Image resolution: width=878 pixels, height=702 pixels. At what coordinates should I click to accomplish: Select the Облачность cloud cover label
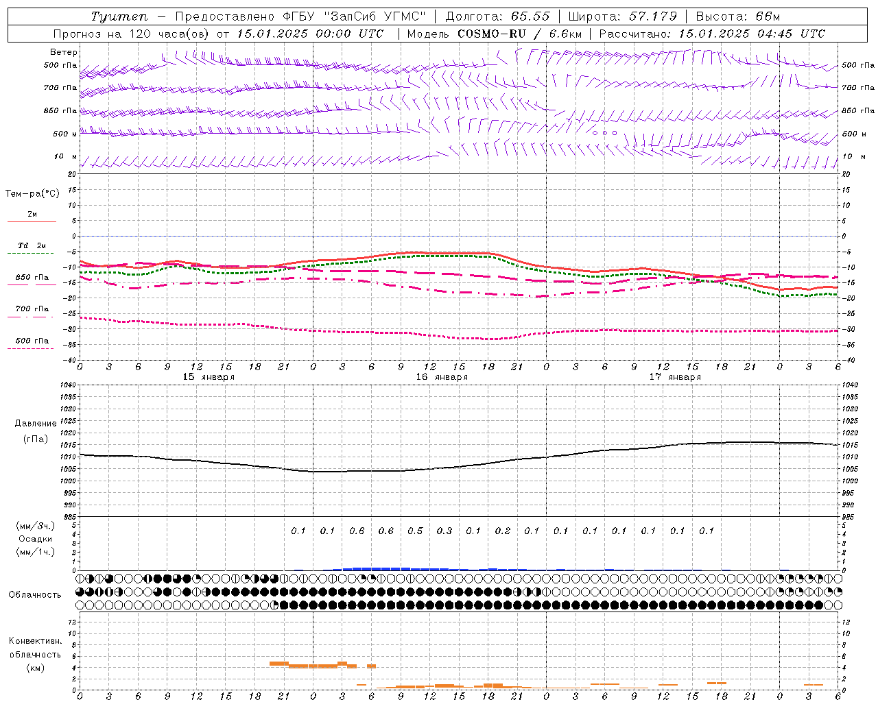click(35, 594)
